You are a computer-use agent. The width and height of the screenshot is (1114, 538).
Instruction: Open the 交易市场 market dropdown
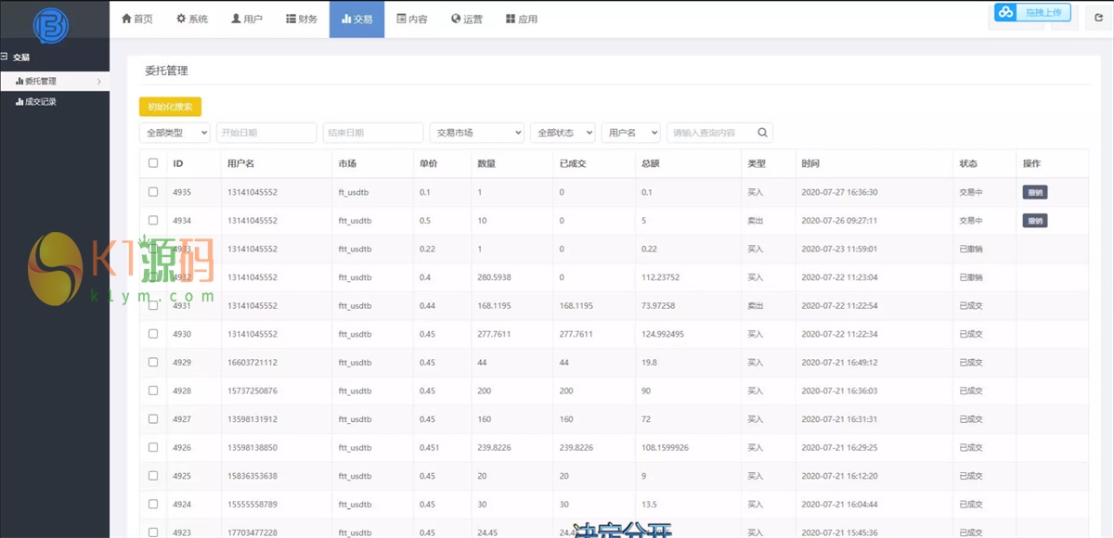click(476, 133)
